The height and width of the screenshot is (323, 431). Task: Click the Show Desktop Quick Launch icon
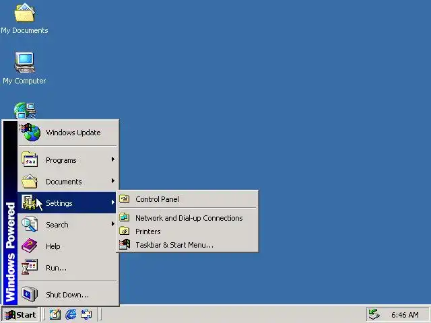point(55,314)
